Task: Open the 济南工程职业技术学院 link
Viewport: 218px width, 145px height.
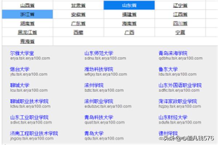Action: point(34,133)
